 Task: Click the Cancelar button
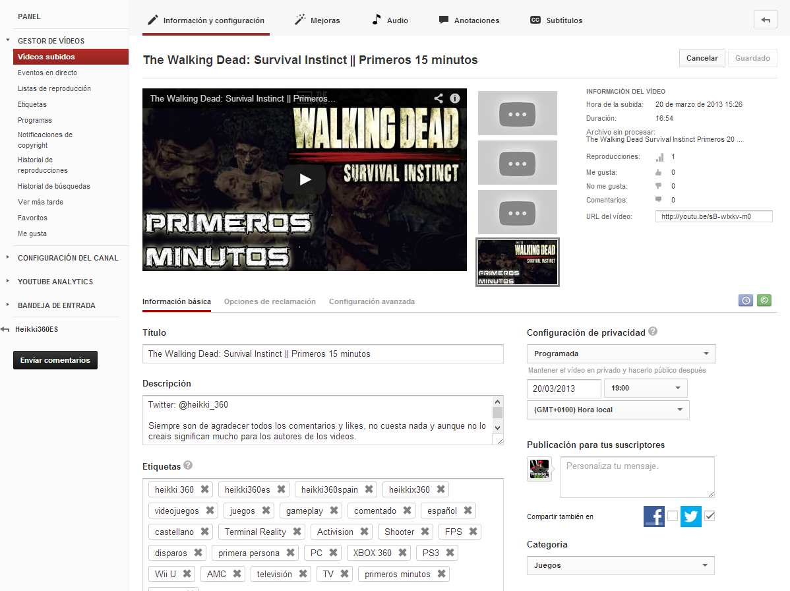[702, 58]
